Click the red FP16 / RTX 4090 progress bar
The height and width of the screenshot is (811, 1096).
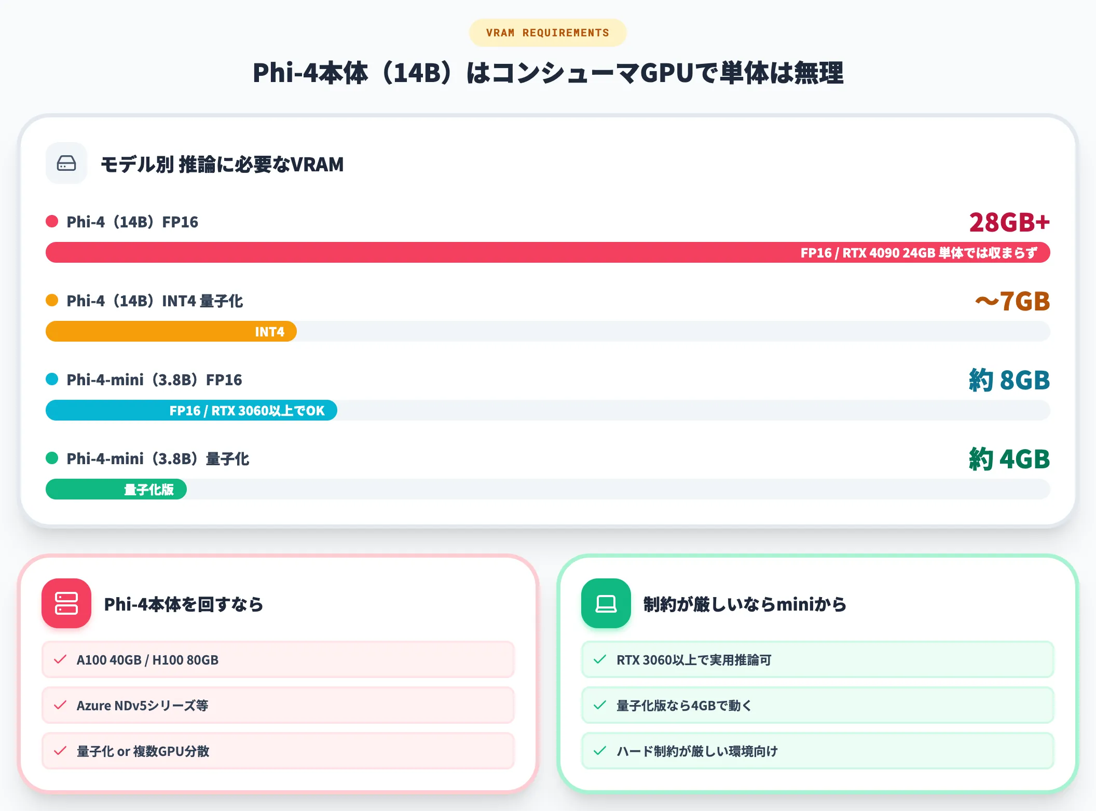(548, 252)
